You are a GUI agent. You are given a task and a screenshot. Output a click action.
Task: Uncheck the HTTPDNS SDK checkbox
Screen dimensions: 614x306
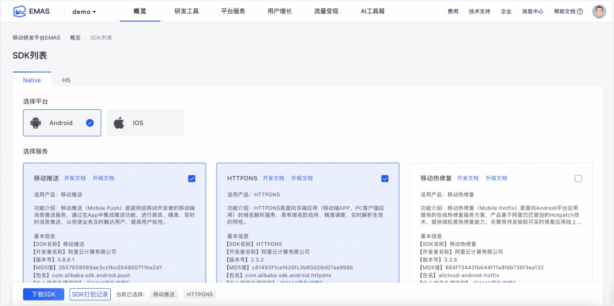point(385,178)
